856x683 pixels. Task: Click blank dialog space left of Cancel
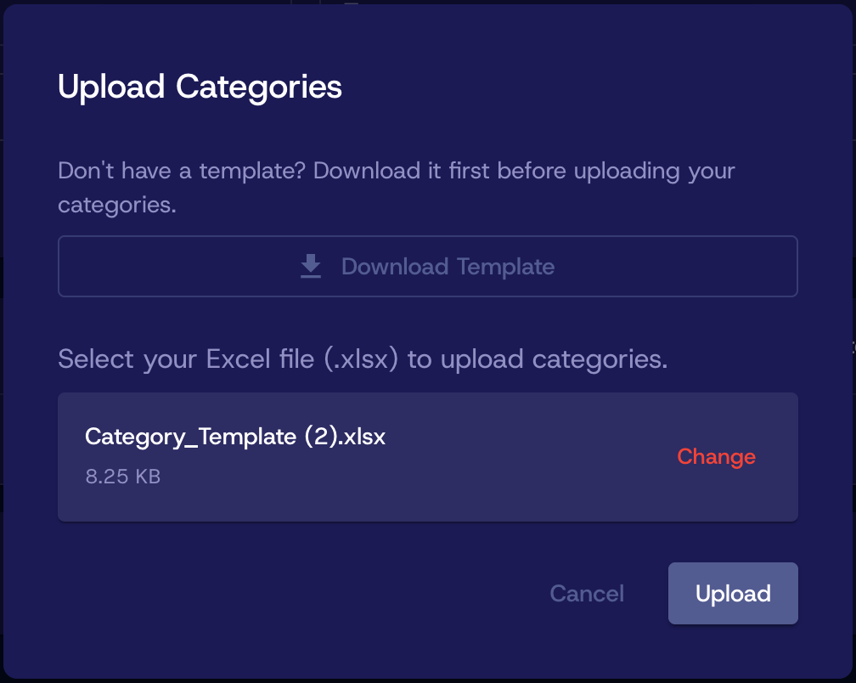[x=297, y=594]
